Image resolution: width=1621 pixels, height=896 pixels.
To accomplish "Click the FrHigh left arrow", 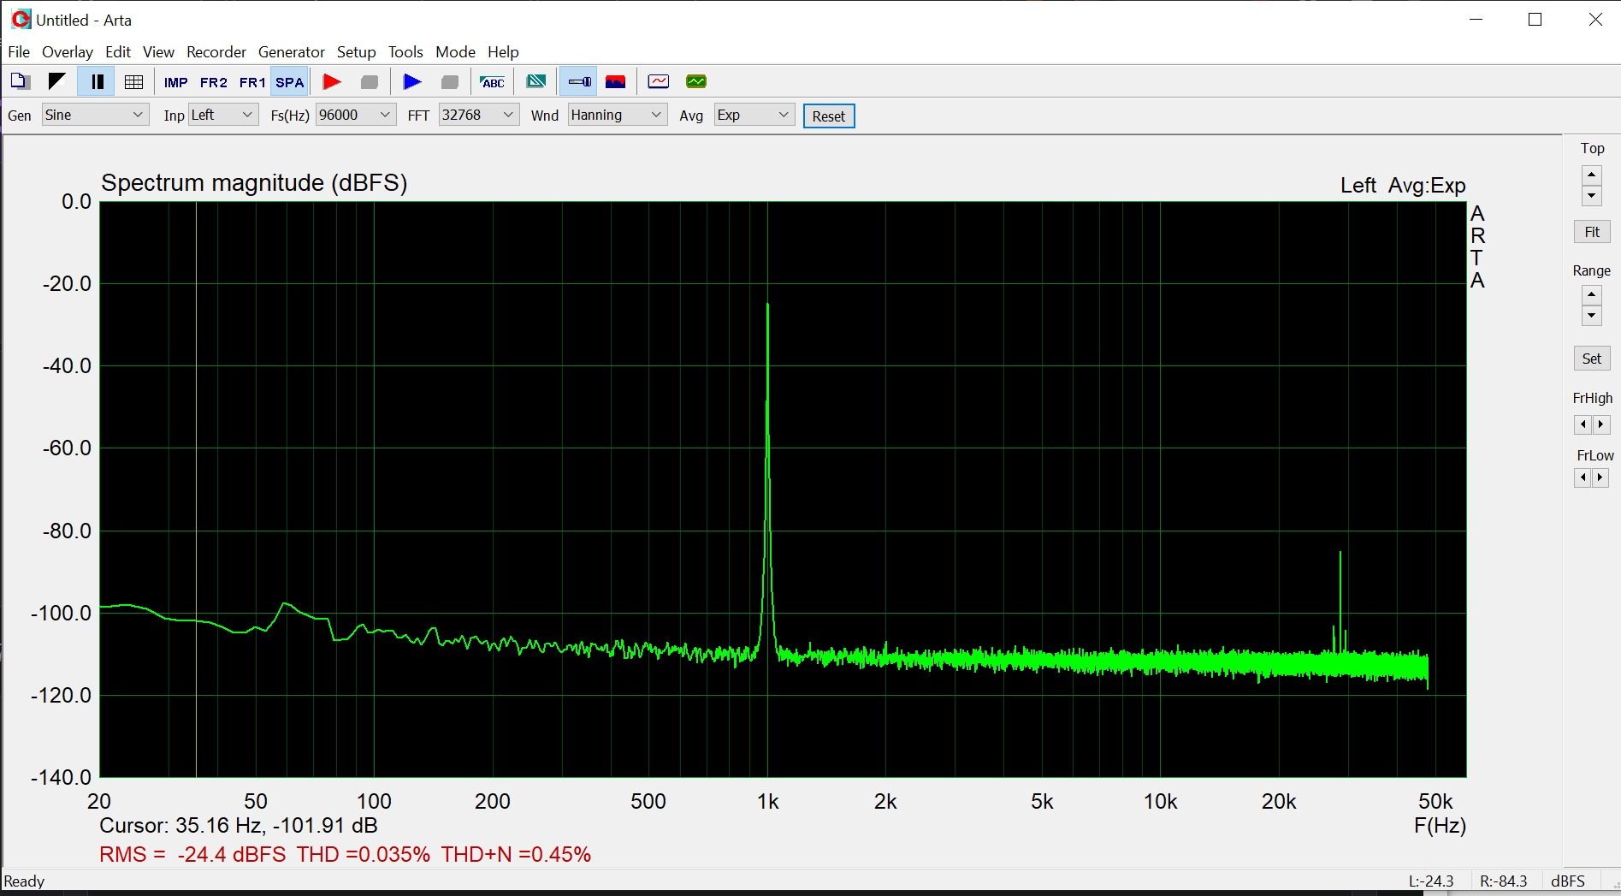I will point(1583,424).
